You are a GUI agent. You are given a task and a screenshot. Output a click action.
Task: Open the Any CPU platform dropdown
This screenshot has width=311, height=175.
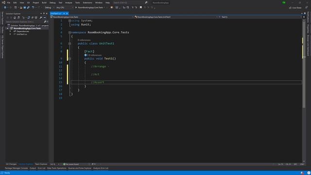tap(65, 8)
